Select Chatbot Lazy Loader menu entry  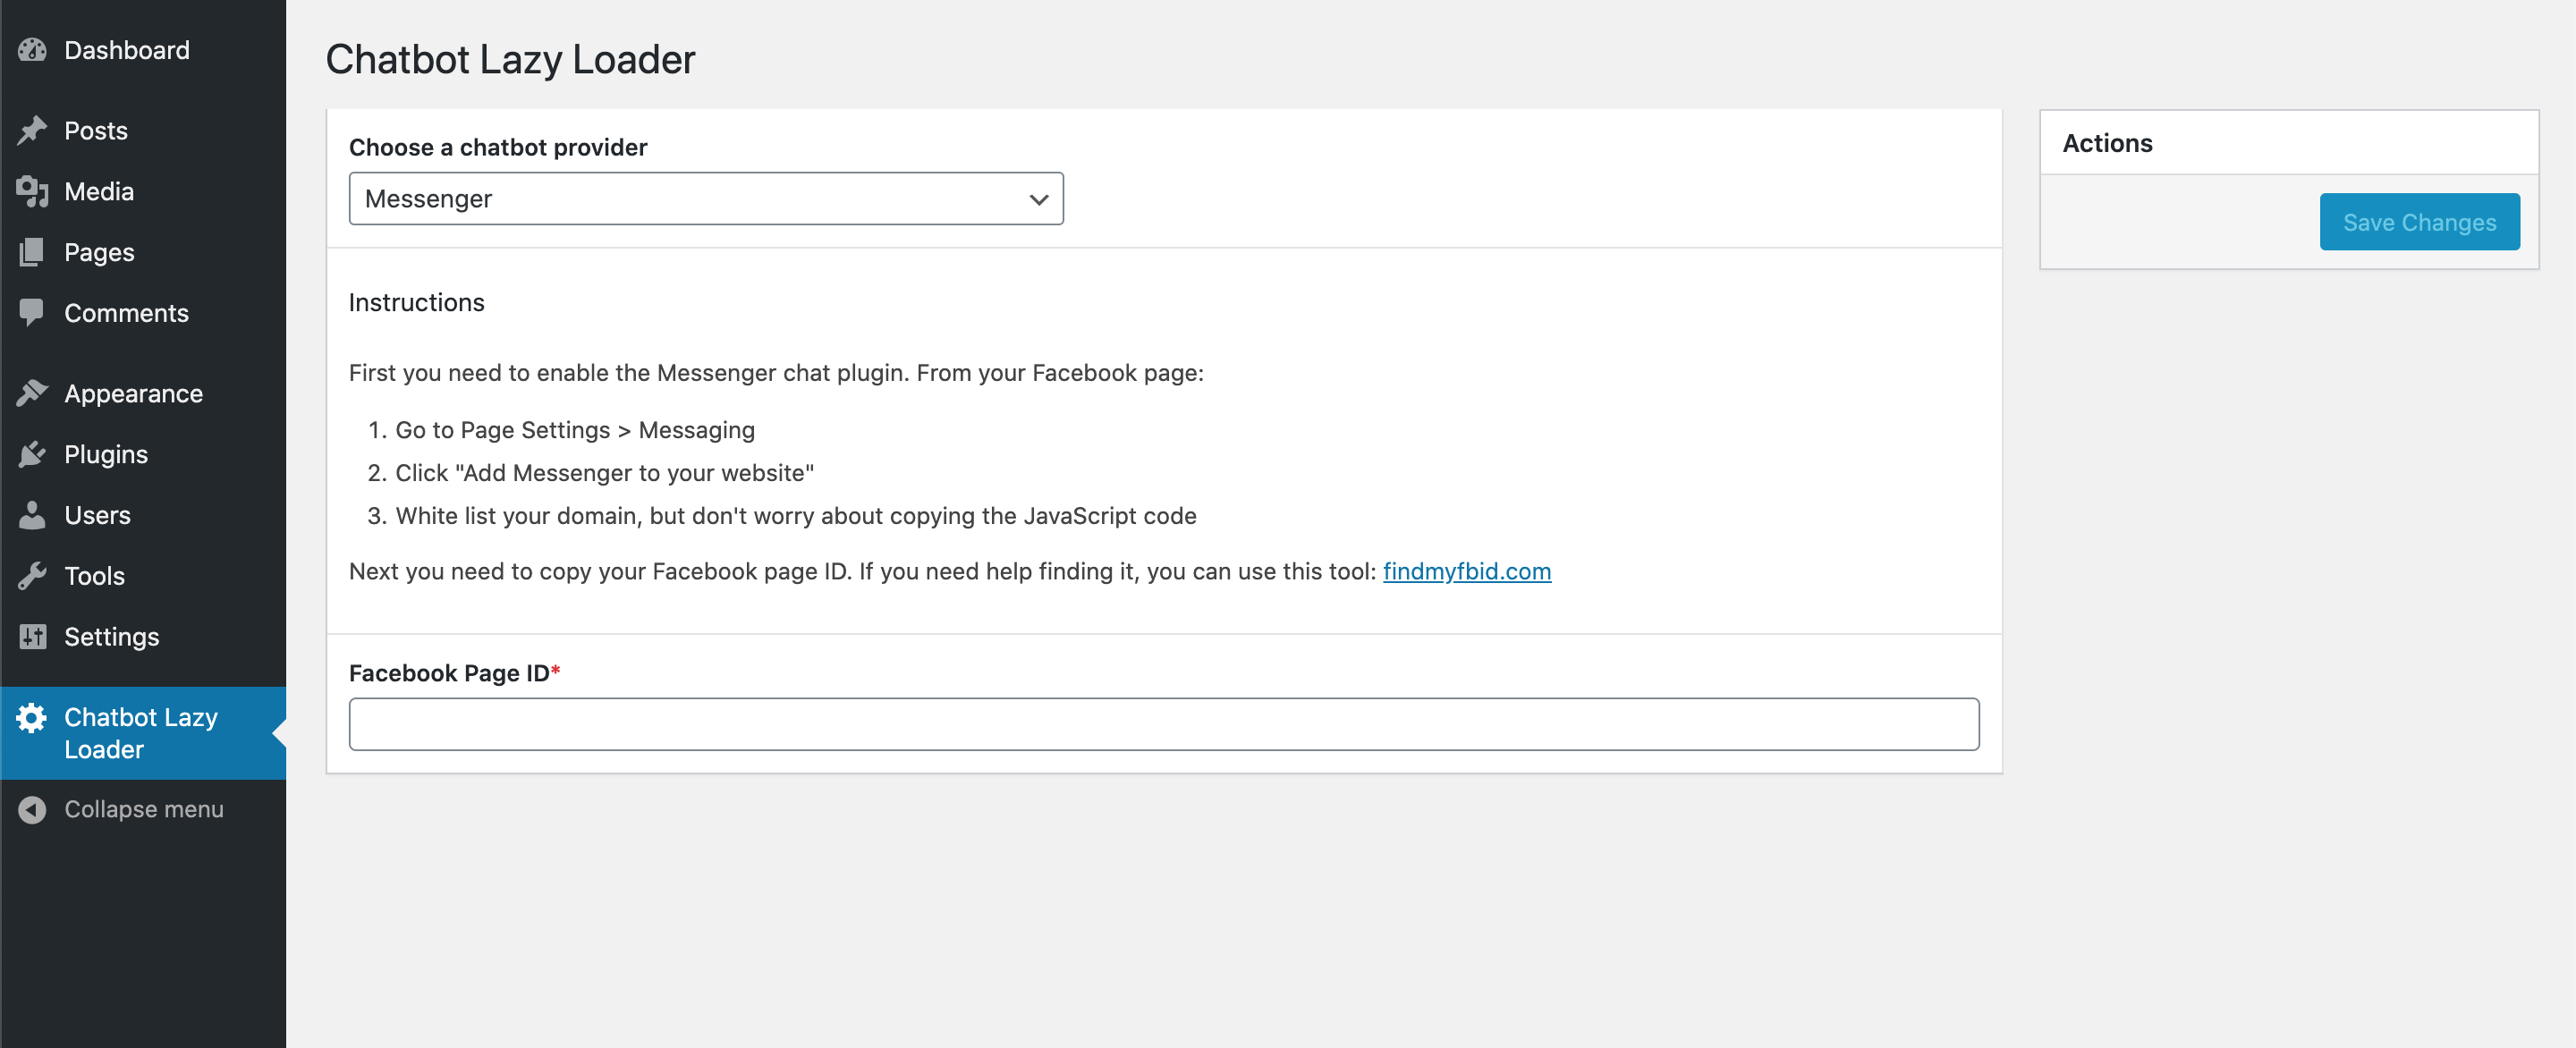[x=143, y=733]
